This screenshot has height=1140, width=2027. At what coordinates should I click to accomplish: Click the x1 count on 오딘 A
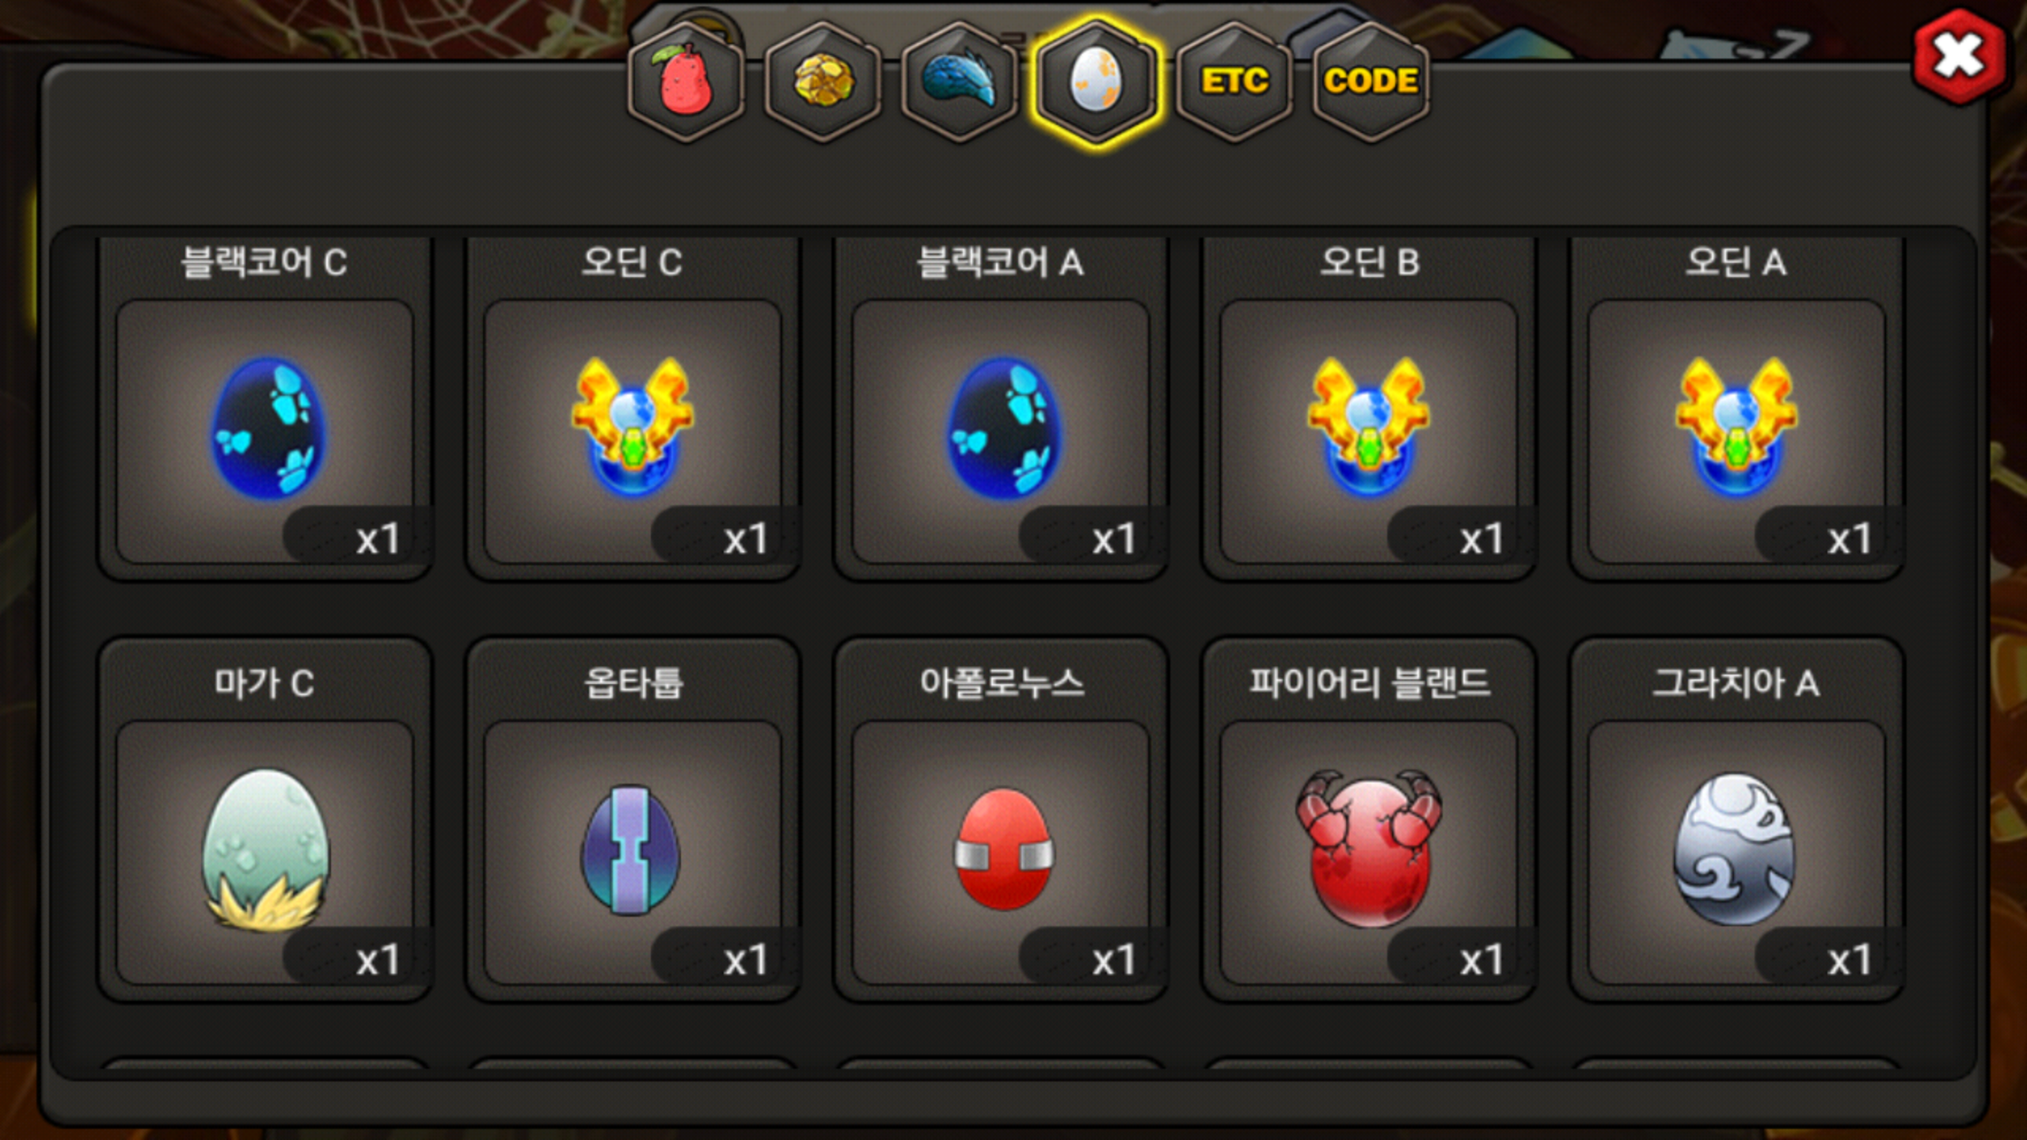1849,539
